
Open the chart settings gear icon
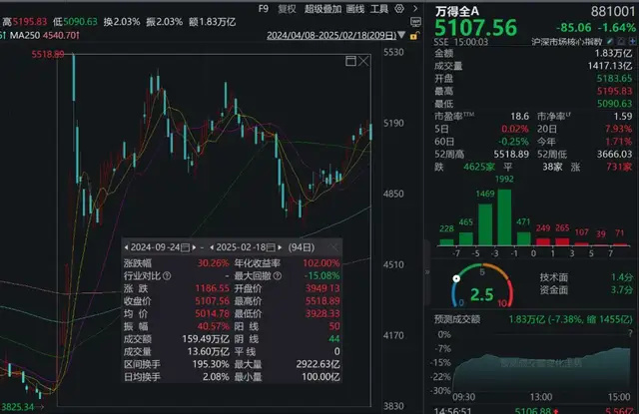coord(399,9)
